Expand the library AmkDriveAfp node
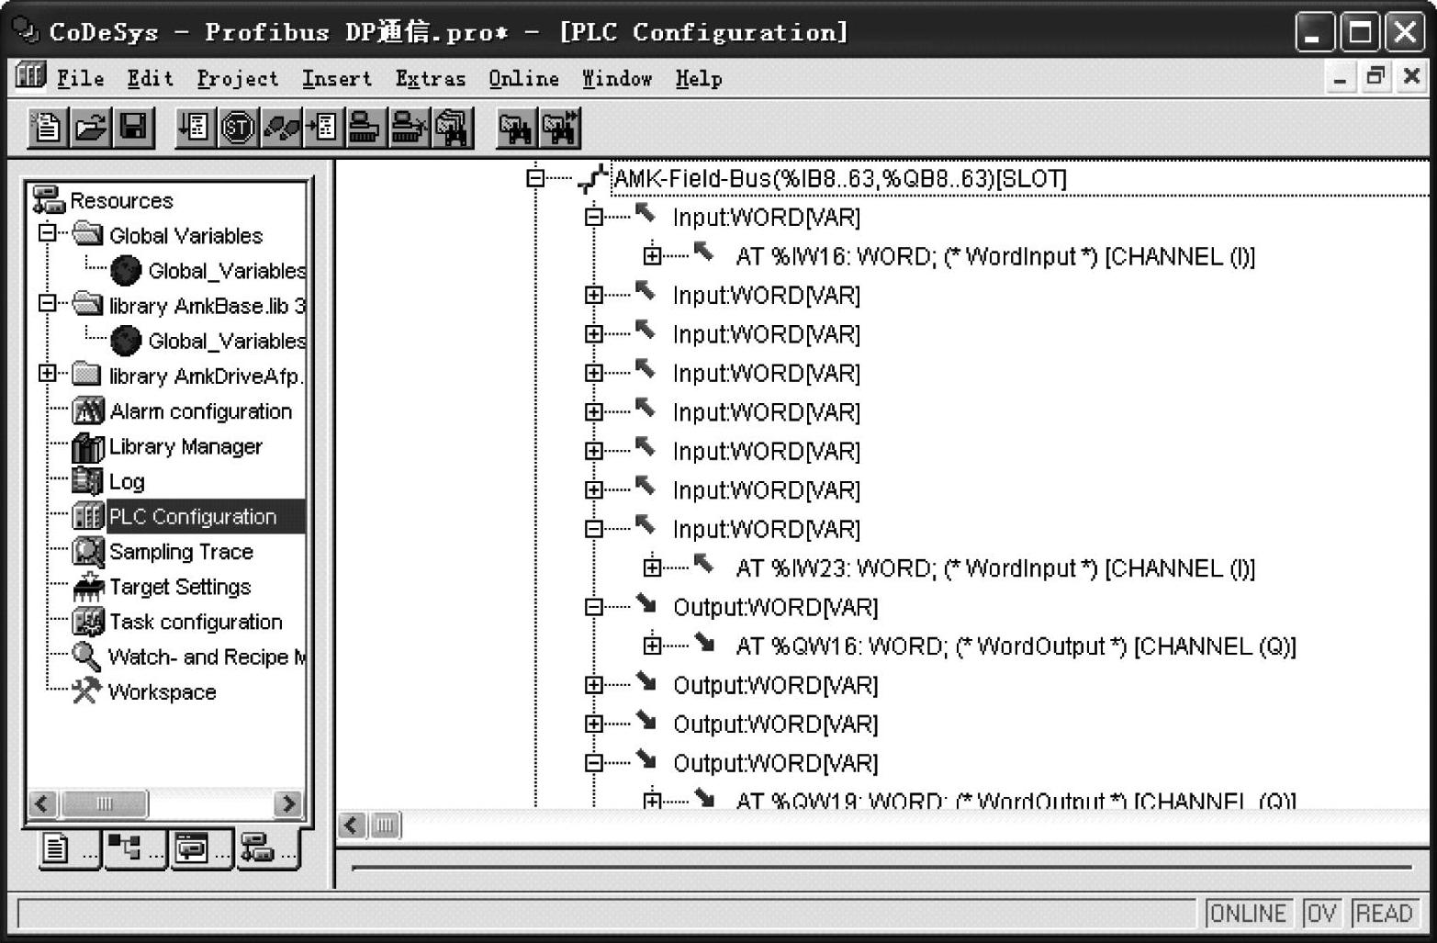The width and height of the screenshot is (1437, 943). click(x=48, y=373)
